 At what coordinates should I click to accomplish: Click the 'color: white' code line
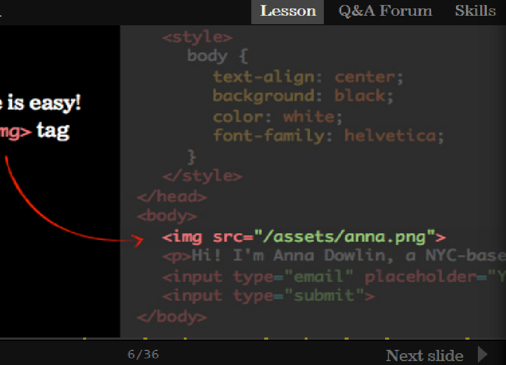(x=278, y=117)
